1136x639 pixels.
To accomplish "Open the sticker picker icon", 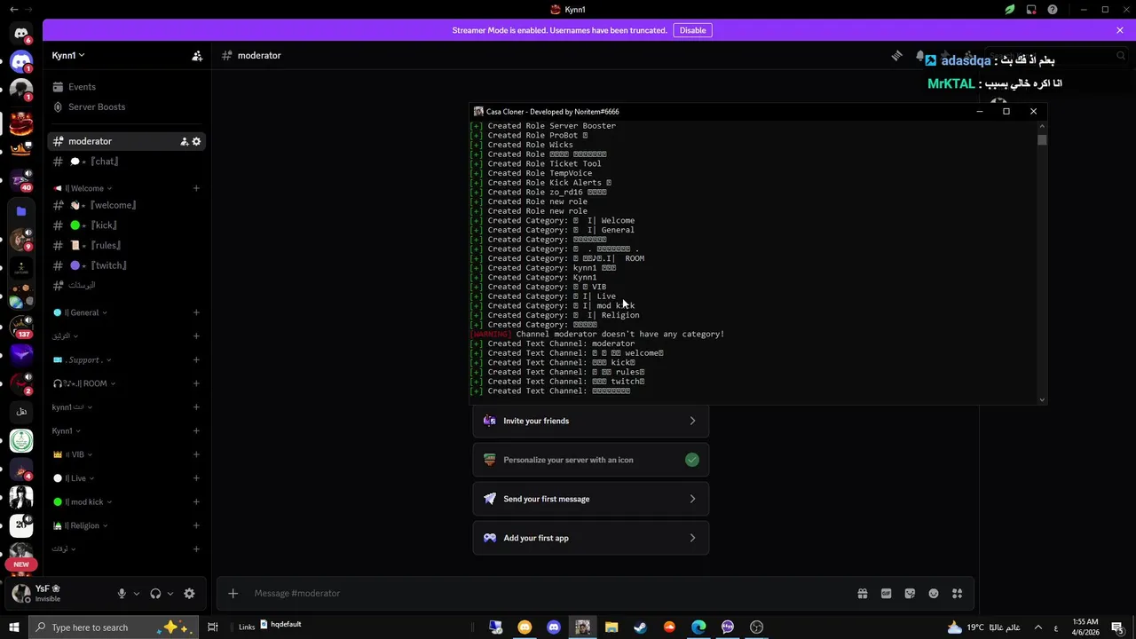I will [x=910, y=594].
